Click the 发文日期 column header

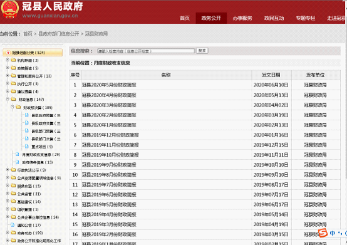271,75
